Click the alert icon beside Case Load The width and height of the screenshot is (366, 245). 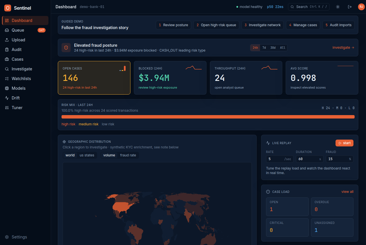pyautogui.click(x=268, y=192)
